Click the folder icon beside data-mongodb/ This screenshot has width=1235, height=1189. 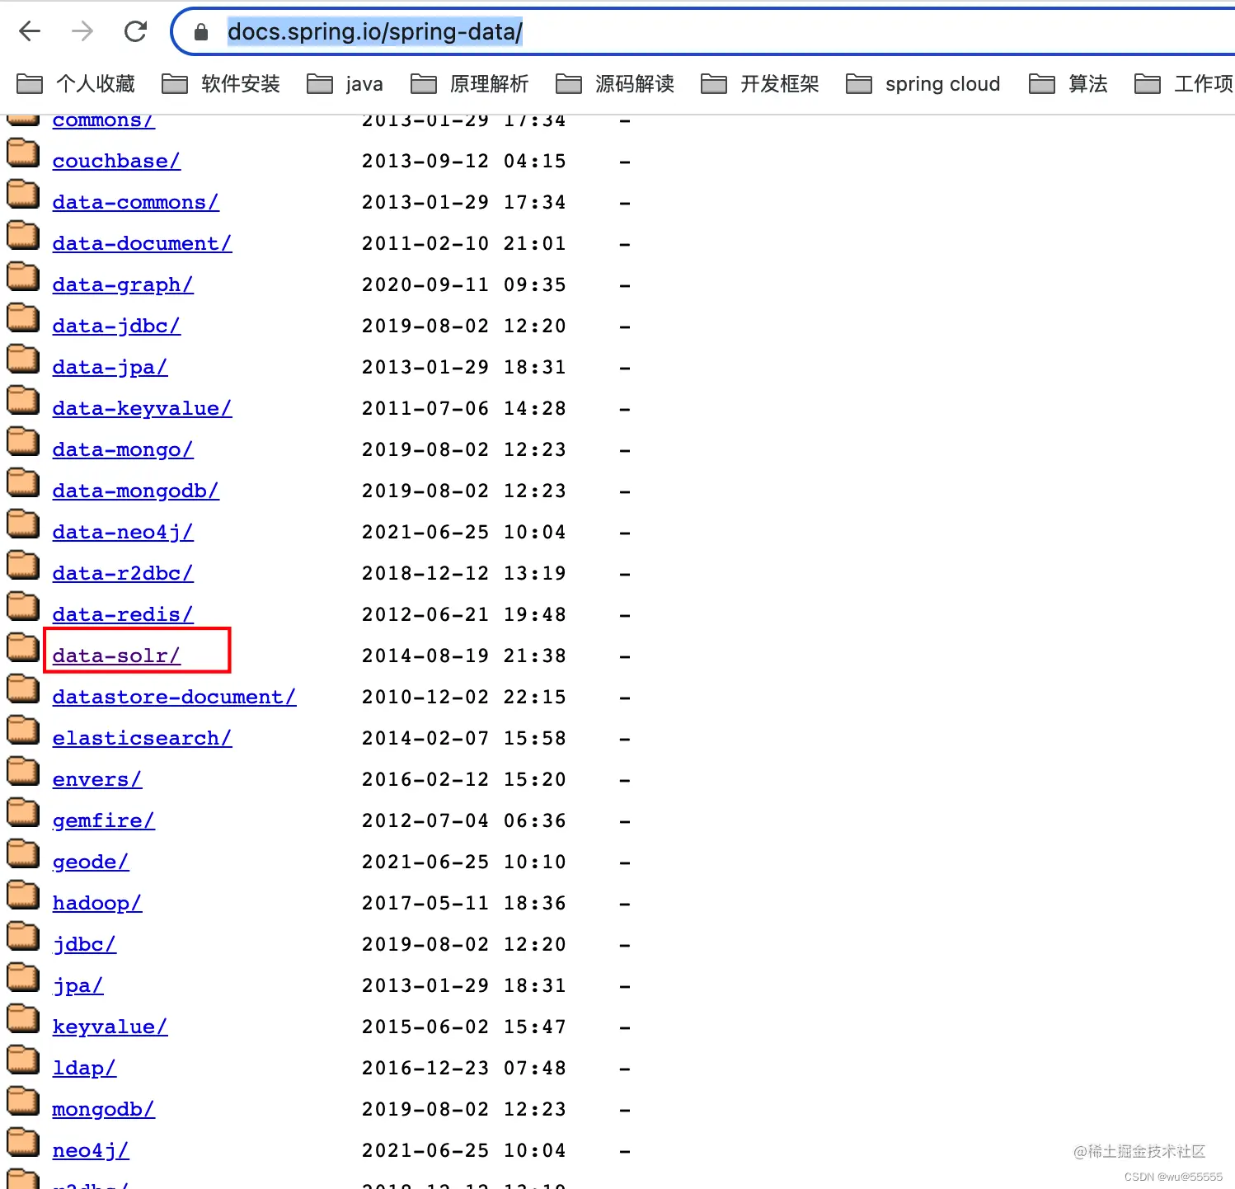(23, 482)
